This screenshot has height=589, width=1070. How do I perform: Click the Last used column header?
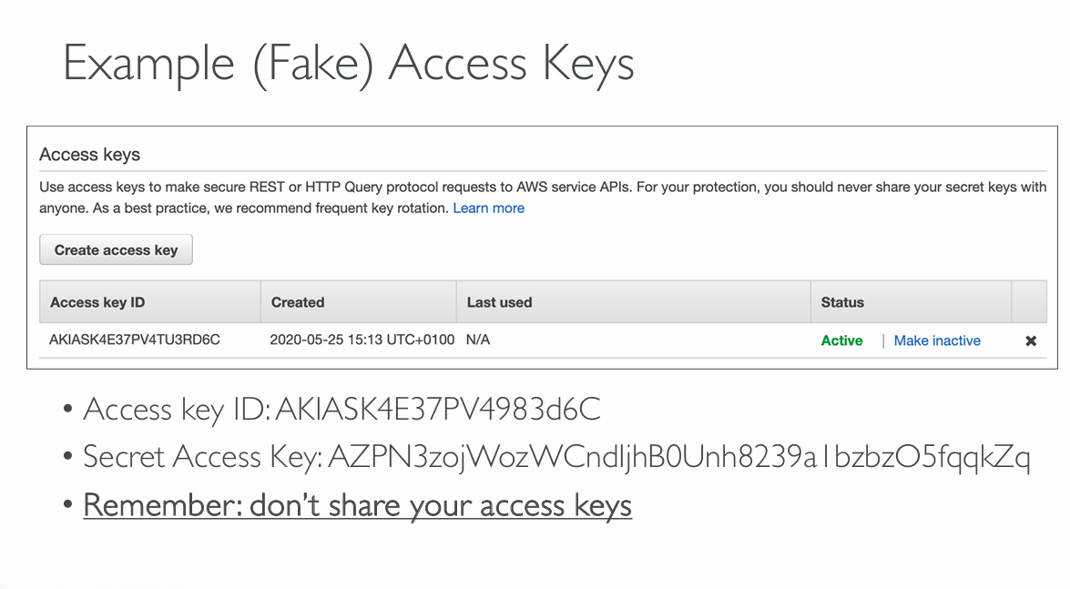tap(499, 302)
